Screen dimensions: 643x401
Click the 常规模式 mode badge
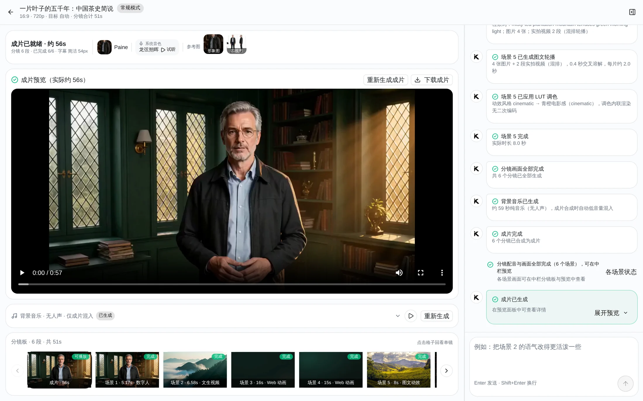(x=130, y=8)
